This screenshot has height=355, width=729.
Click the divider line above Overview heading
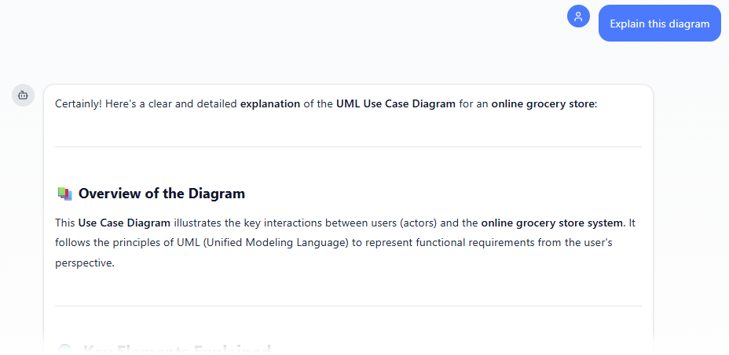coord(348,147)
